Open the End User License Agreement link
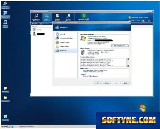Screen dimensions: 160x129 (x=96, y=44)
